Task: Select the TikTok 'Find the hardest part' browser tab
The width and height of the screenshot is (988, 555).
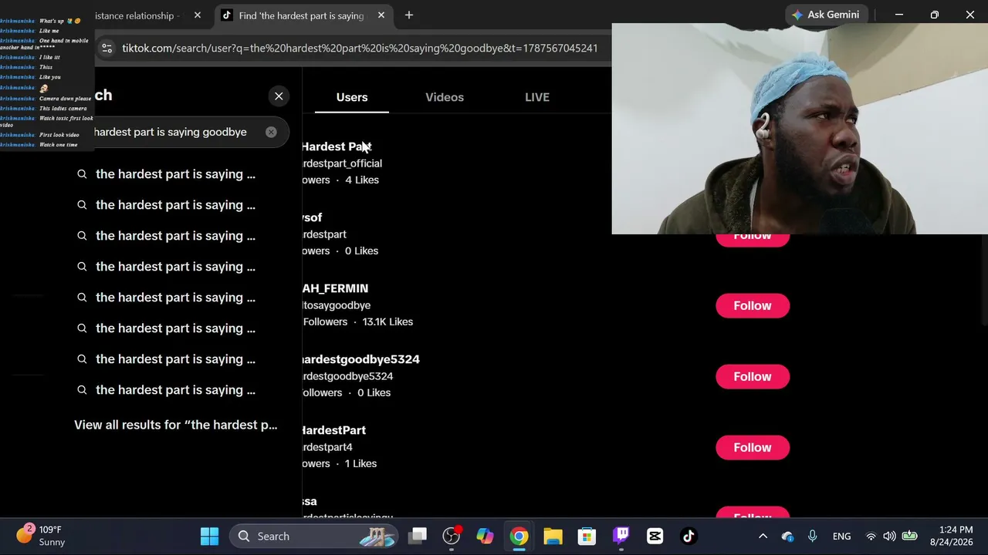Action: click(301, 15)
